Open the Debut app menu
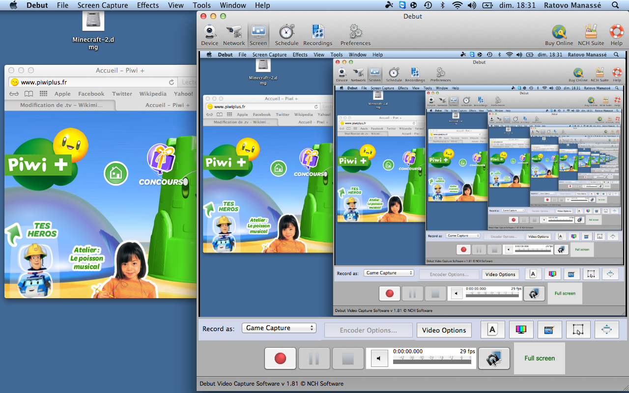 [37, 5]
